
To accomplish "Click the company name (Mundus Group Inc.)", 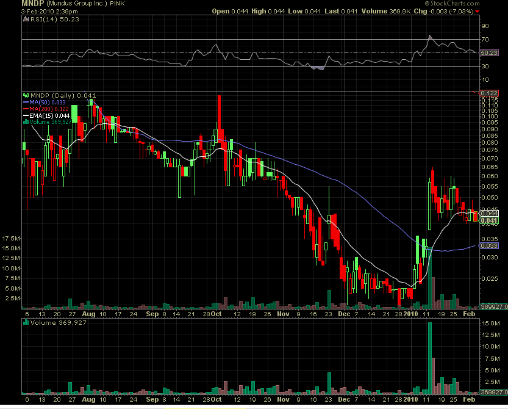I will coord(76,4).
